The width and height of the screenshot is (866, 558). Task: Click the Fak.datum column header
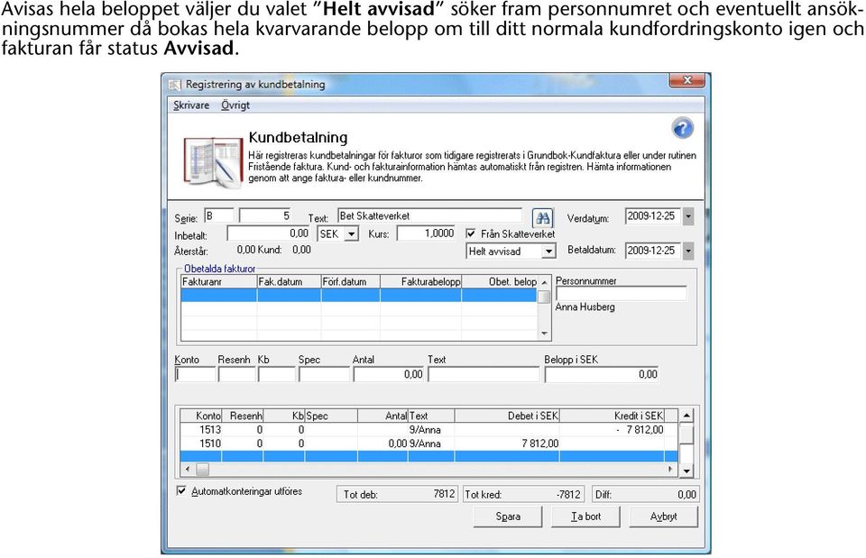point(289,281)
